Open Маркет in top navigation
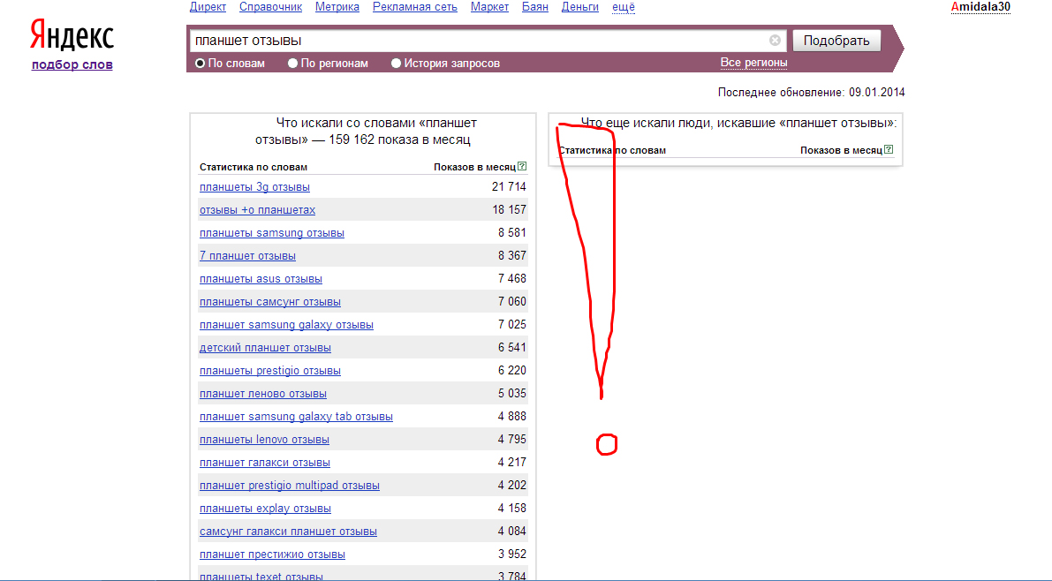Screen dimensions: 1052x581 [x=489, y=7]
